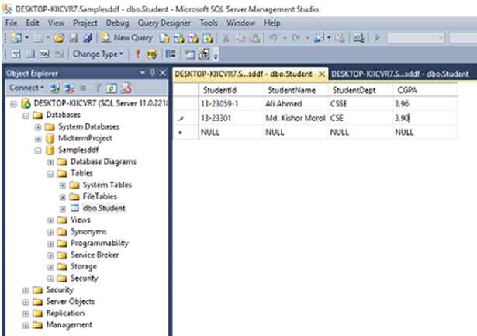Expand the MidtermProject database node

[x=38, y=139]
